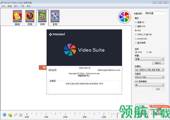The width and height of the screenshot is (170, 120).
Task: Click the 自定义 custom quality button
Action: (x=158, y=63)
